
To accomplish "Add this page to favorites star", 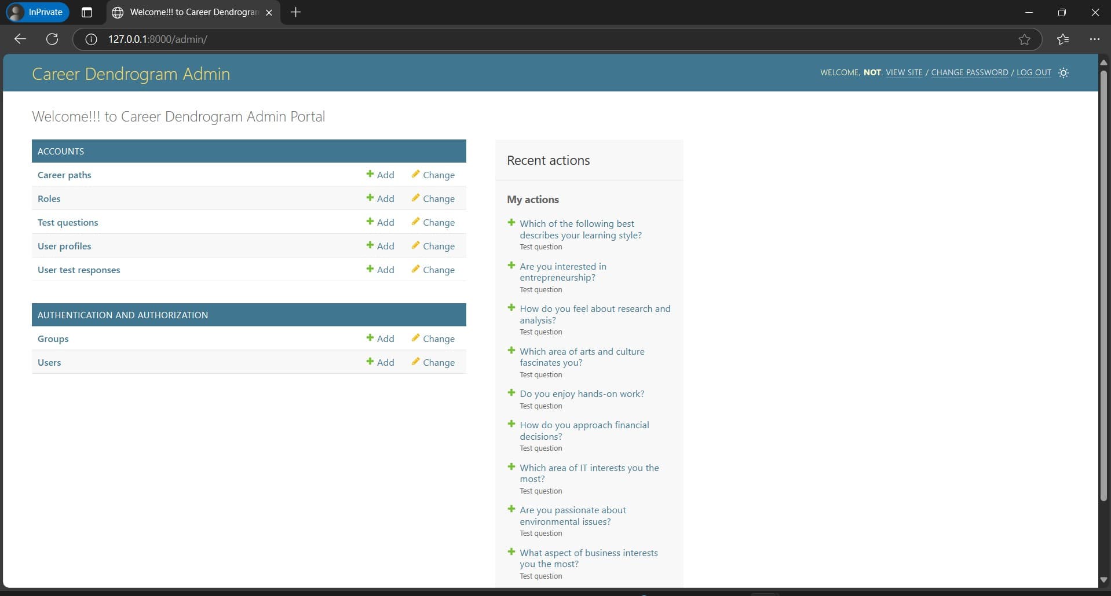I will click(x=1024, y=39).
